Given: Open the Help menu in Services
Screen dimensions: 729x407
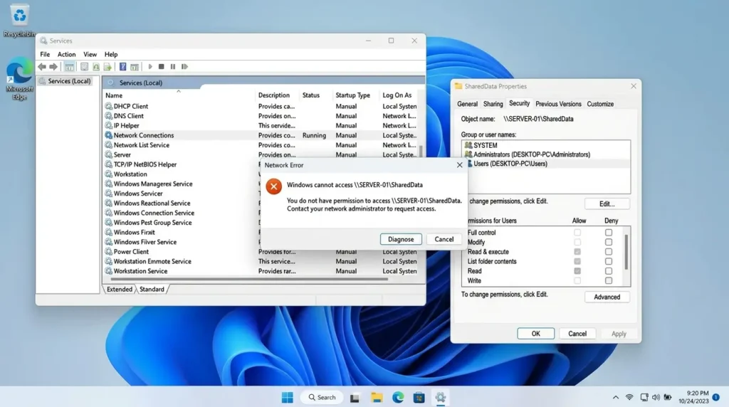Looking at the screenshot, I should (x=111, y=54).
